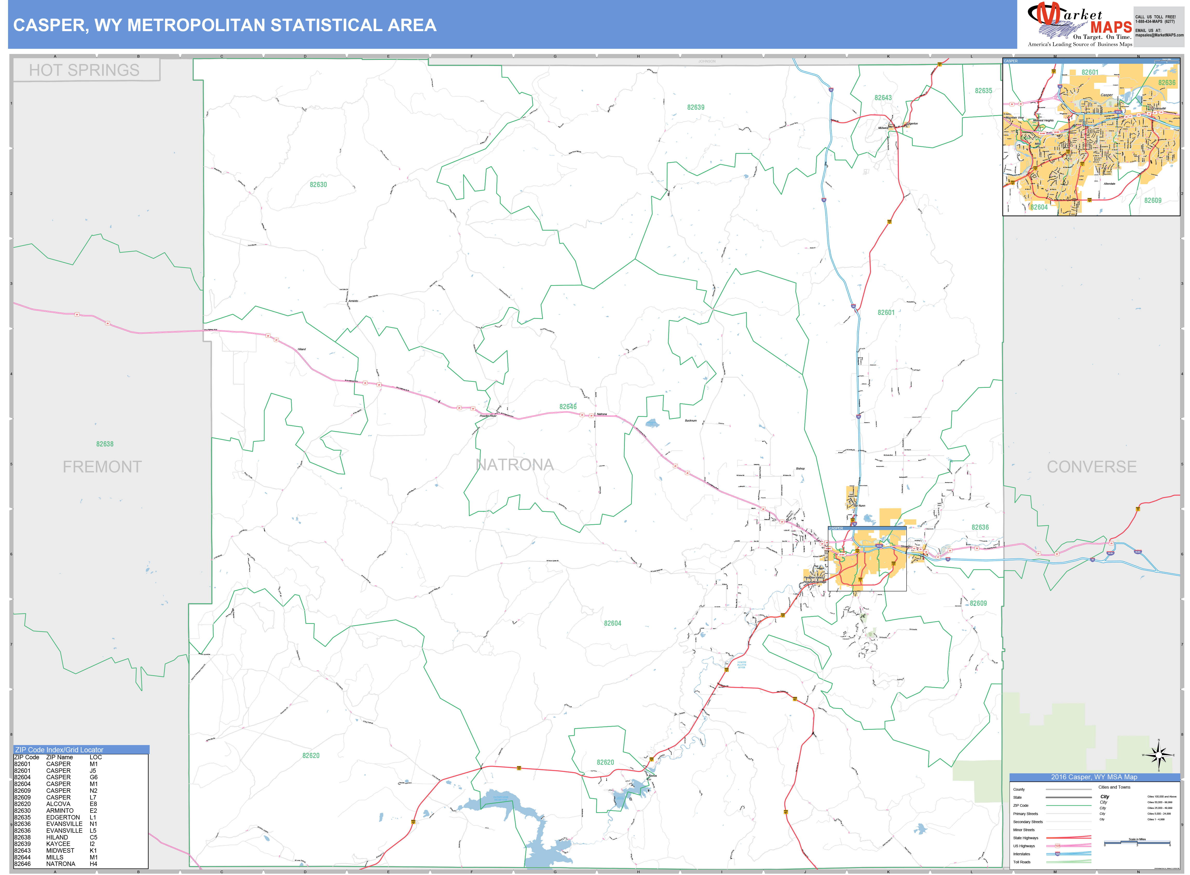This screenshot has height=875, width=1190.
Task: Select the 82638 HILAND index row
Action: (56, 837)
